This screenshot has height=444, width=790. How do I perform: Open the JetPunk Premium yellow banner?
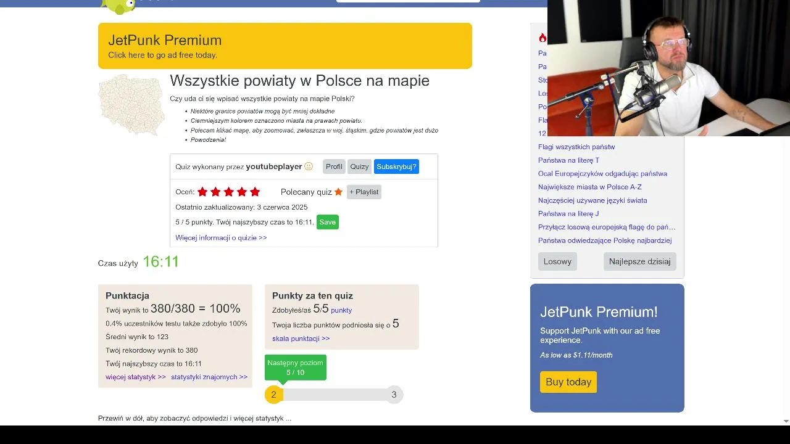tap(285, 46)
